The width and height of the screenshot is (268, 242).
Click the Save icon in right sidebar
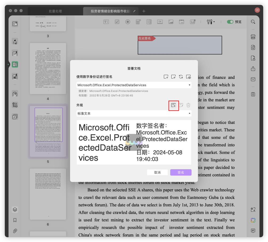pyautogui.click(x=253, y=94)
